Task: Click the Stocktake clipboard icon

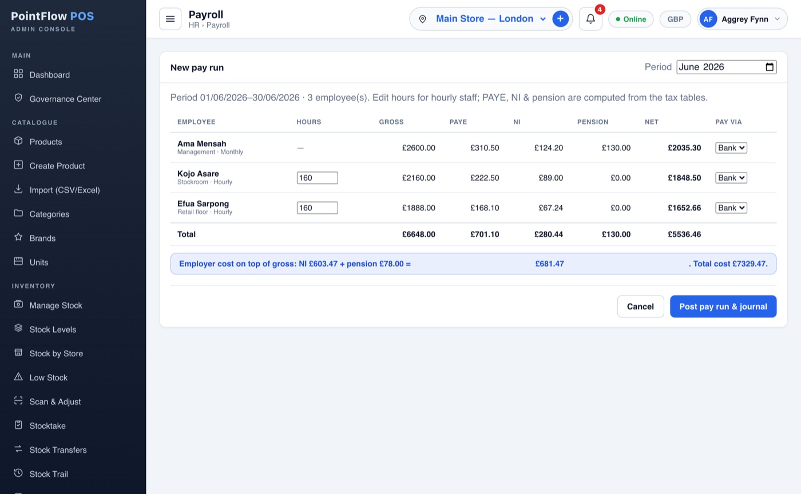Action: tap(18, 425)
